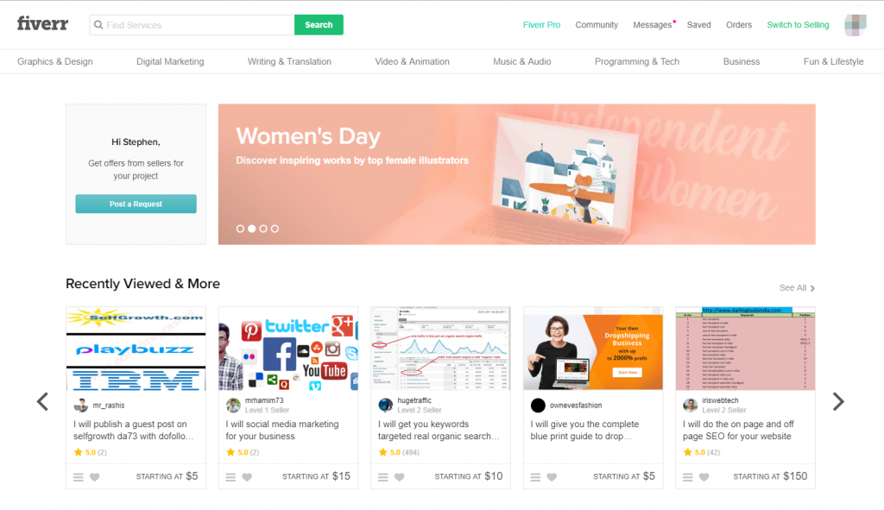This screenshot has height=510, width=884.
Task: Click the Fiverr logo
Action: (x=42, y=23)
